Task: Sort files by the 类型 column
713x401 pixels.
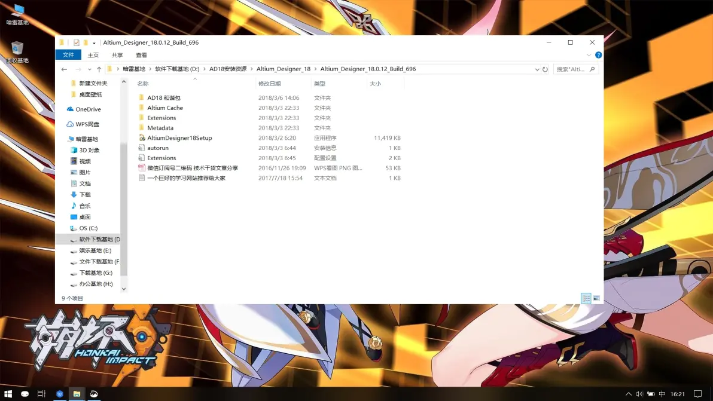Action: [x=319, y=84]
